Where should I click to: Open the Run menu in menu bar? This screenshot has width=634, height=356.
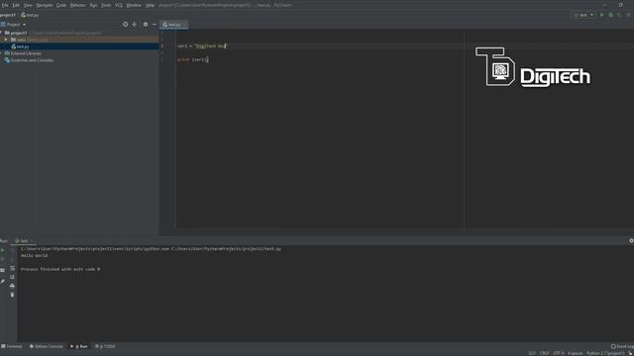click(x=93, y=5)
